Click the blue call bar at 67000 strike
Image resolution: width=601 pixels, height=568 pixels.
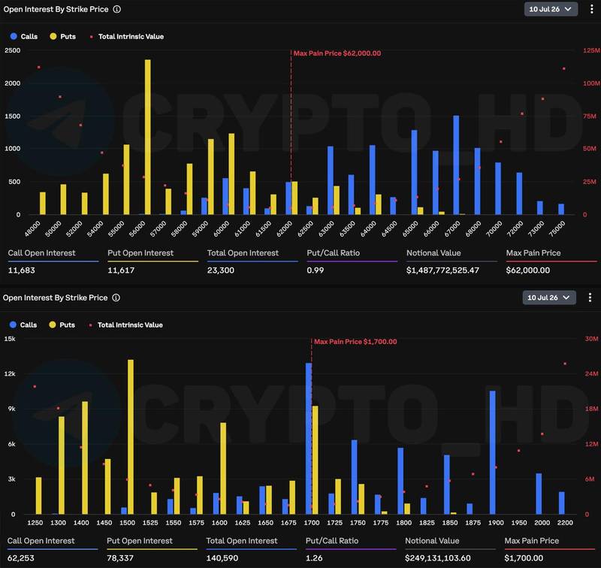coord(456,165)
